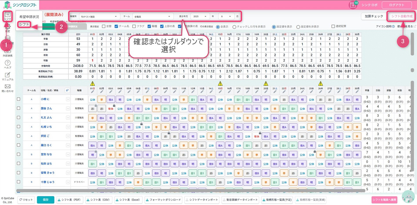
Task: Click the vertical scrollbar beside the summary table
Action: point(412,44)
